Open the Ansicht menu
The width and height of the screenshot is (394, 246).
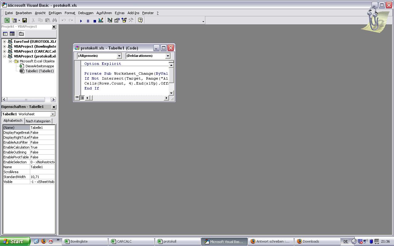point(40,13)
